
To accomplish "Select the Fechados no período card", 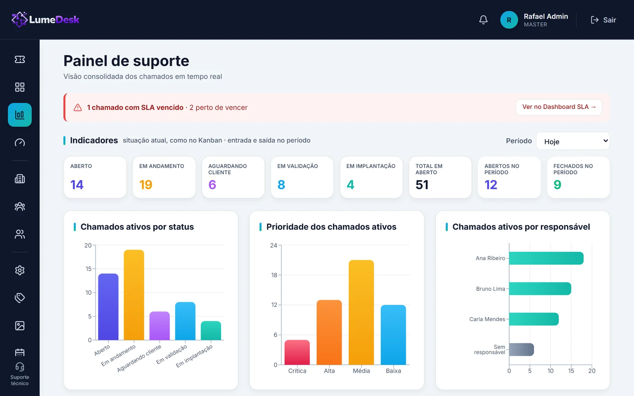I will (578, 177).
